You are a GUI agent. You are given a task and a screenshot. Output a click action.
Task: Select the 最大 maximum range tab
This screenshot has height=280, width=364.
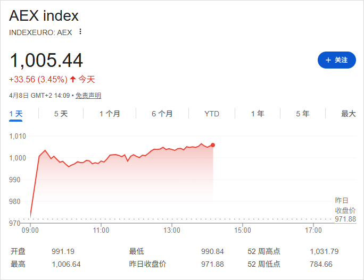tap(348, 114)
